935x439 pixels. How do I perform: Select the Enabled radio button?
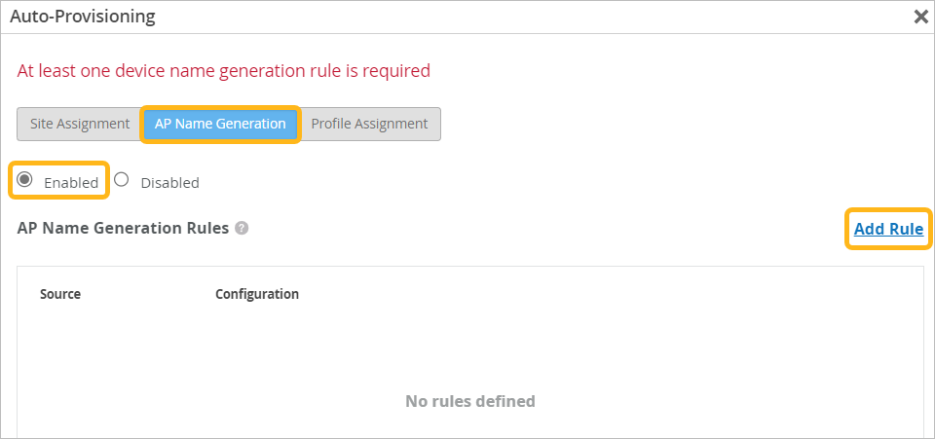click(x=25, y=180)
